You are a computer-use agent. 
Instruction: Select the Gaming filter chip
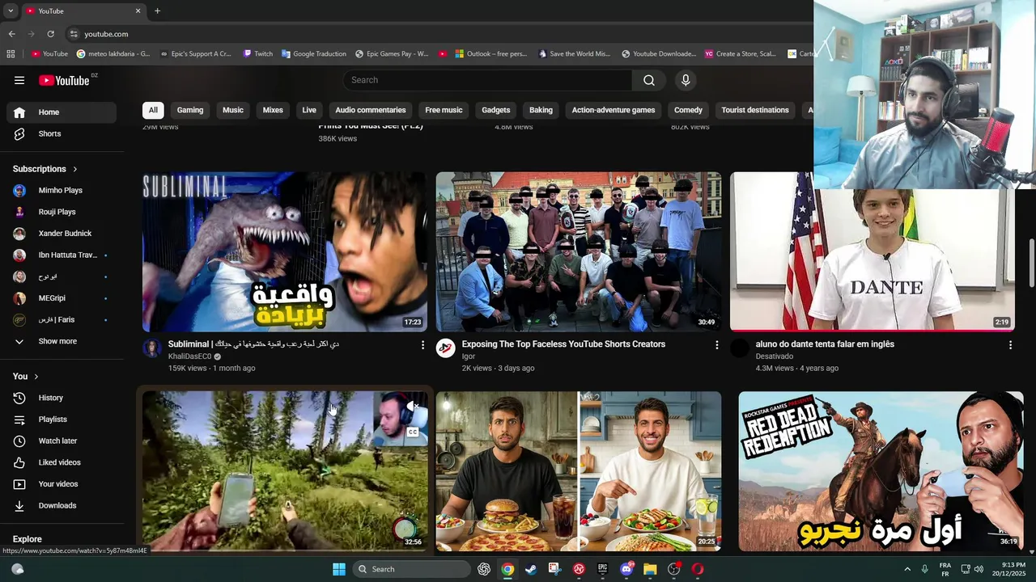coord(190,110)
